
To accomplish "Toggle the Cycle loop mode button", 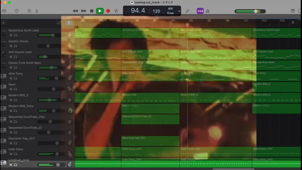I will 116,11.
